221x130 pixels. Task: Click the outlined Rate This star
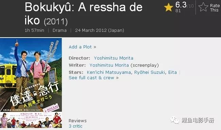[x=203, y=7]
